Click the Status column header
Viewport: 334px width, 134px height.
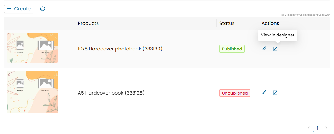[x=227, y=24]
